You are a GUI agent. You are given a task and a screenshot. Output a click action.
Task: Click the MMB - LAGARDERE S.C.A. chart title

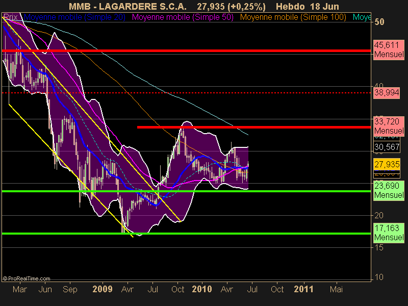pyautogui.click(x=127, y=7)
